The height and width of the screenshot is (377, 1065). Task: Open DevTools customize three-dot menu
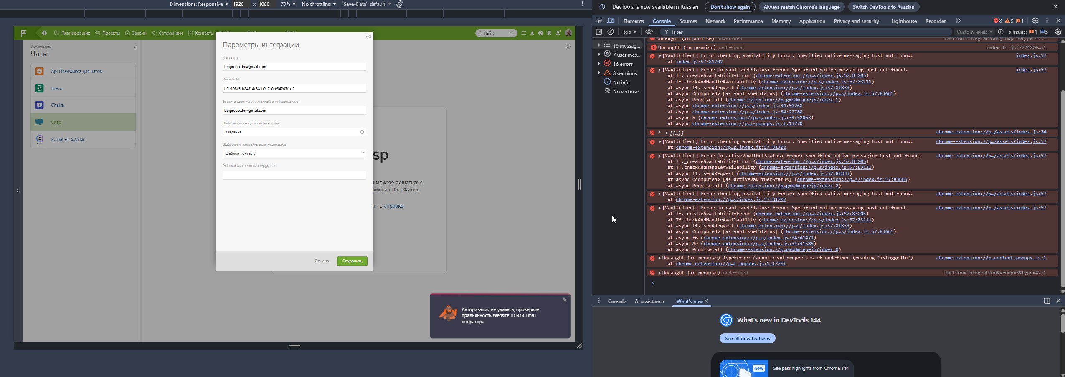(1047, 20)
